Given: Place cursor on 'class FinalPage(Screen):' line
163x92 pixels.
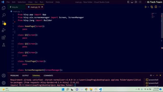Looking at the screenshot, I should [x=32, y=61].
